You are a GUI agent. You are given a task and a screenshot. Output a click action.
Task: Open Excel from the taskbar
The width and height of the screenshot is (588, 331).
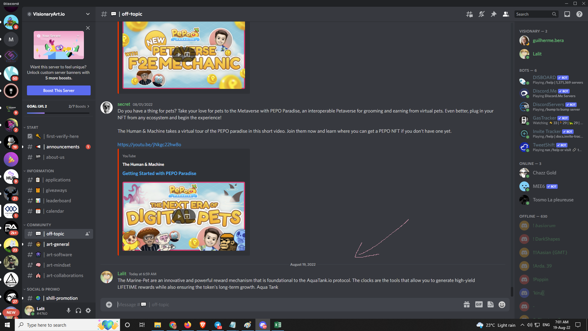[278, 325]
